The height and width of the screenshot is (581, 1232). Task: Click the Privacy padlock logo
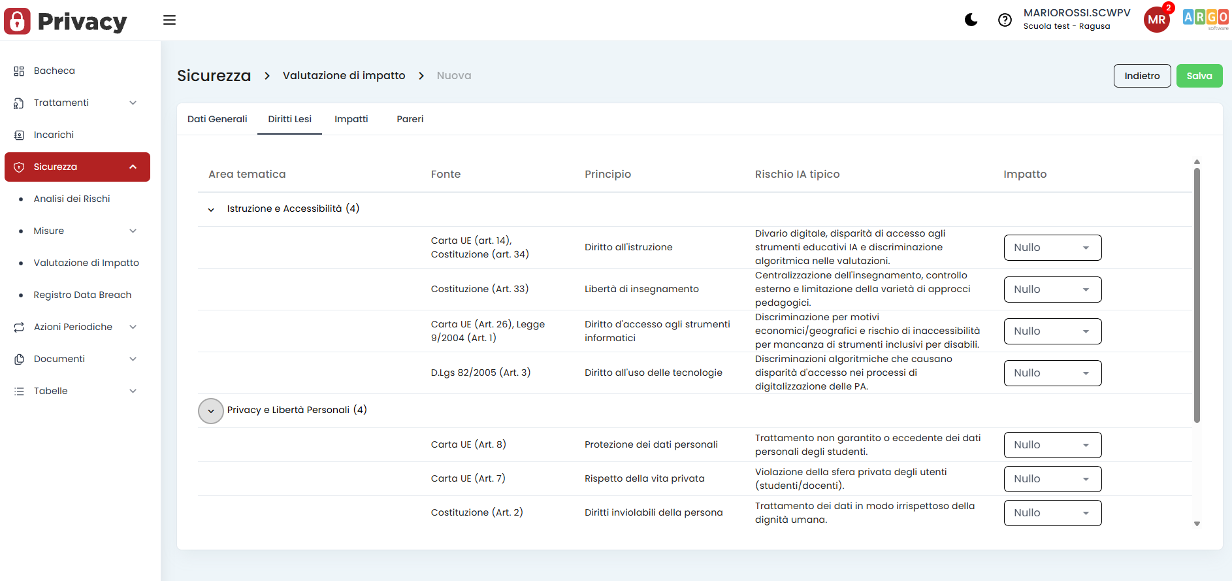click(17, 21)
